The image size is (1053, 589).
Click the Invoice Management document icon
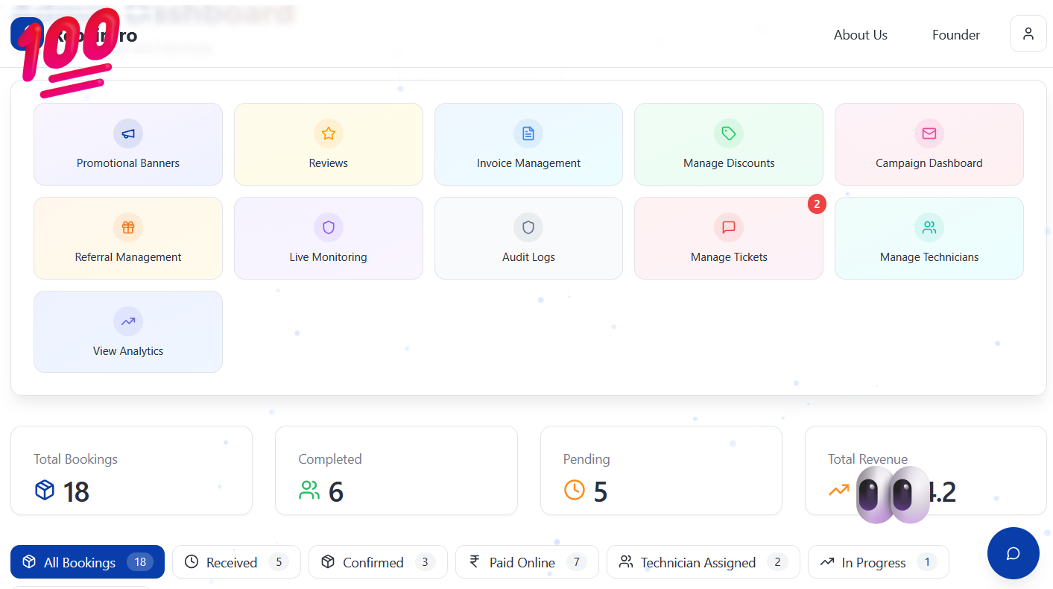pyautogui.click(x=528, y=133)
